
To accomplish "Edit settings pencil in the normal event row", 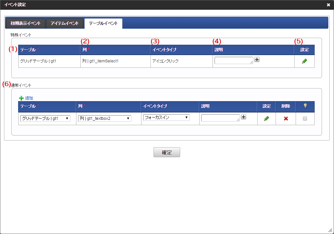I will coord(266,119).
